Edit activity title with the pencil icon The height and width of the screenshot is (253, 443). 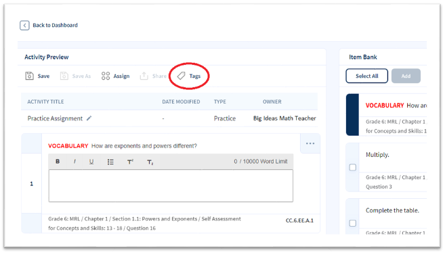(89, 118)
